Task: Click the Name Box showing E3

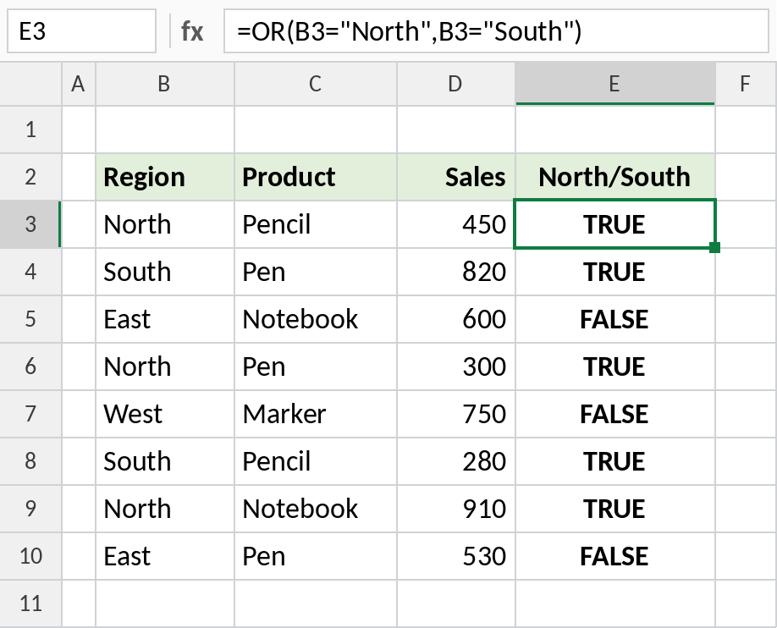Action: 81,31
